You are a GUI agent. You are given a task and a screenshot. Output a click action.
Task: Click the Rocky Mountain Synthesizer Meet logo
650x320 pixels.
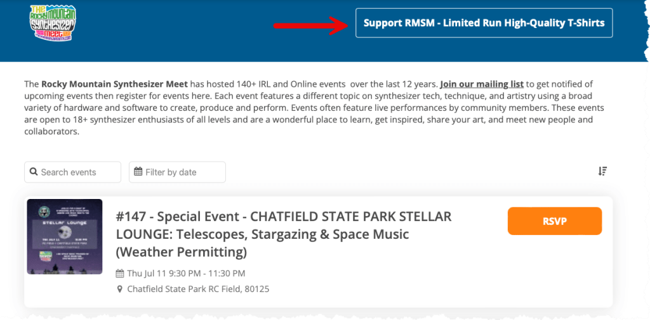(53, 23)
